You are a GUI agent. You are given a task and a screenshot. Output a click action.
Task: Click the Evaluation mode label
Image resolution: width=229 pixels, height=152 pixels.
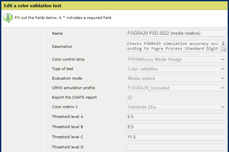[x=67, y=79]
